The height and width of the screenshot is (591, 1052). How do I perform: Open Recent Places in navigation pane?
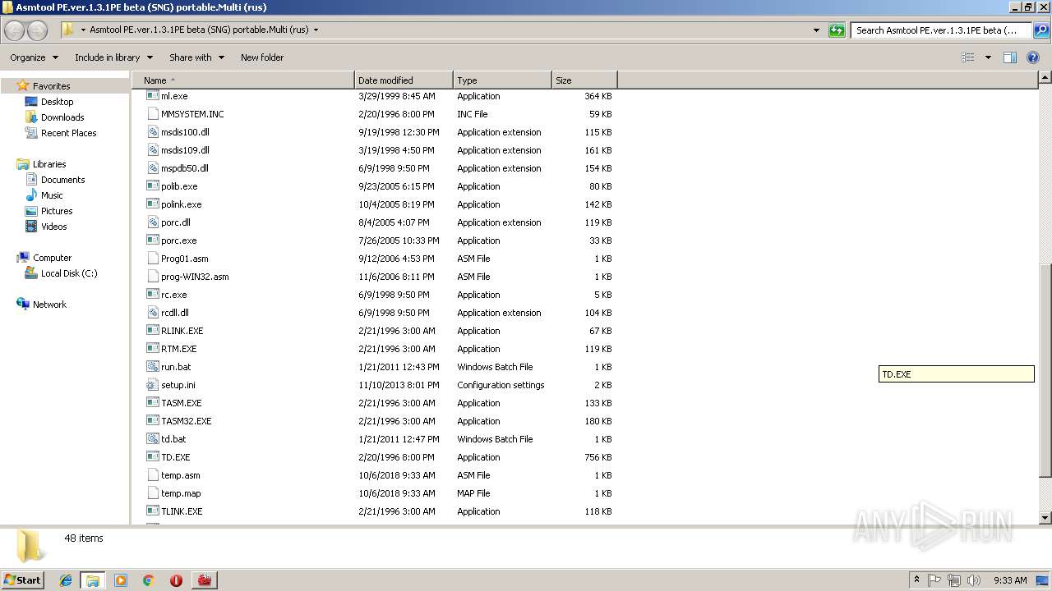68,133
